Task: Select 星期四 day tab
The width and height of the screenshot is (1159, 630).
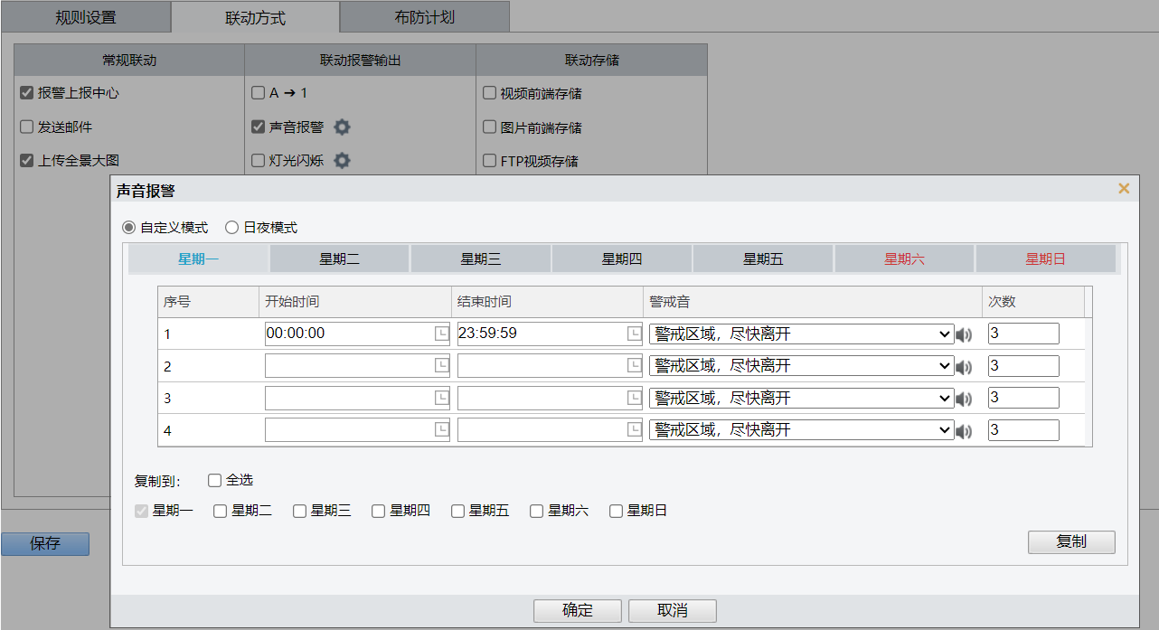Action: (622, 259)
